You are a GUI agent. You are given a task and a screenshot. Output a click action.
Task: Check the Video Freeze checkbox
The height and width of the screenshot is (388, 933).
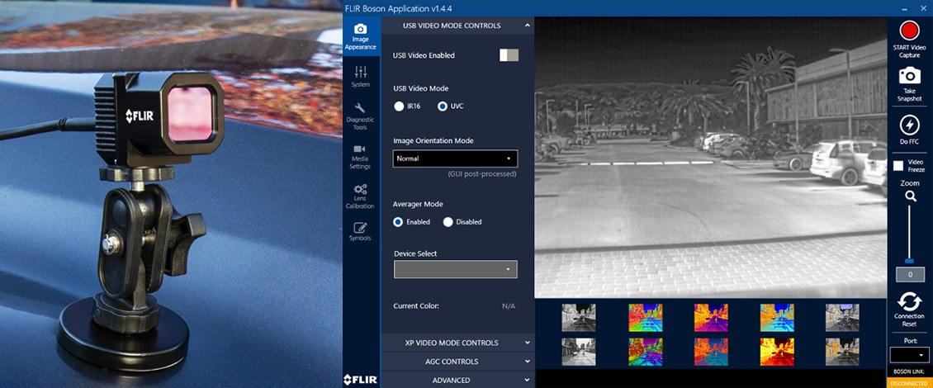click(x=898, y=165)
